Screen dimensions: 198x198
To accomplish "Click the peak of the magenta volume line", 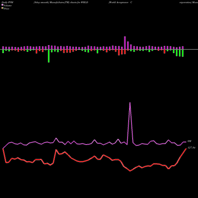I will [130, 103].
